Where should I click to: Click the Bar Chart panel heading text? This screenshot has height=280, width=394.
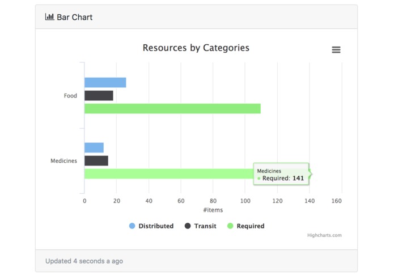(75, 17)
